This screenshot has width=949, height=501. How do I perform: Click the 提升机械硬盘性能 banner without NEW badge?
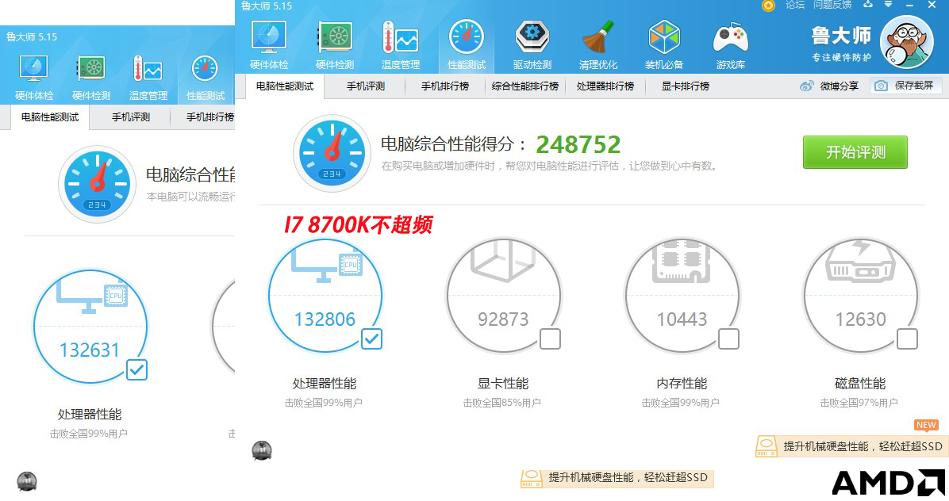(617, 478)
